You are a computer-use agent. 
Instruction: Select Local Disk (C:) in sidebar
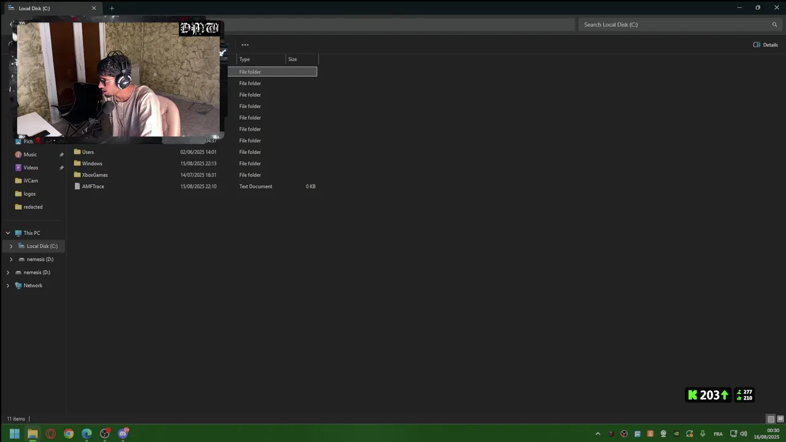(42, 246)
